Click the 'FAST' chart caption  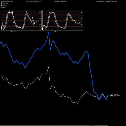coord(13,32)
